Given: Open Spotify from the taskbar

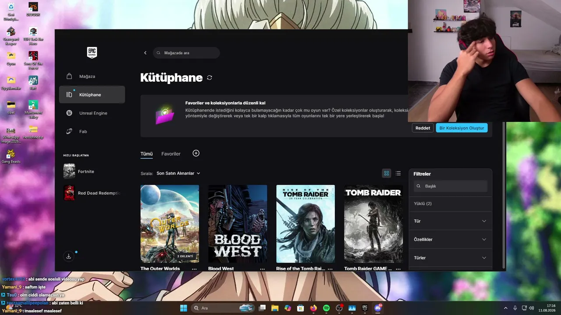Looking at the screenshot, I should click(x=327, y=308).
